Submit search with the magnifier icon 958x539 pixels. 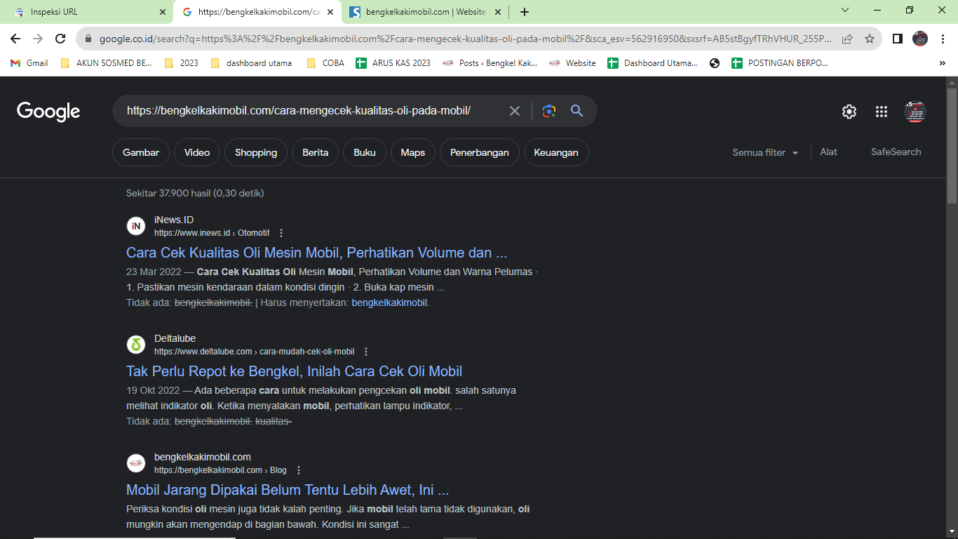576,111
